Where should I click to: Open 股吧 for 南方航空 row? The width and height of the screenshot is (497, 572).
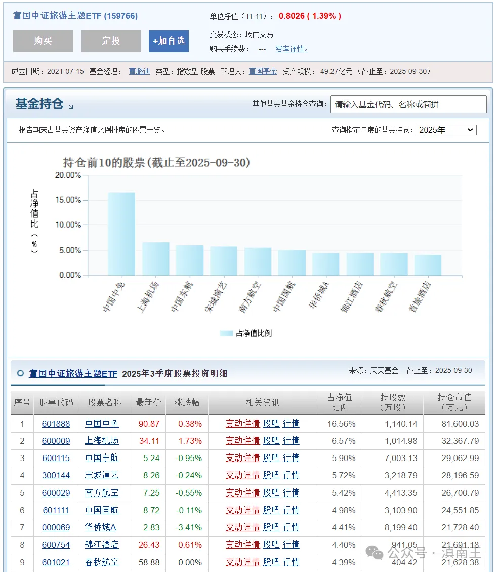coord(271,493)
